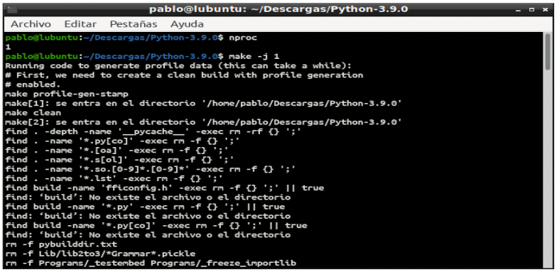Click the find build 'fficonfig.h' line

pyautogui.click(x=165, y=187)
